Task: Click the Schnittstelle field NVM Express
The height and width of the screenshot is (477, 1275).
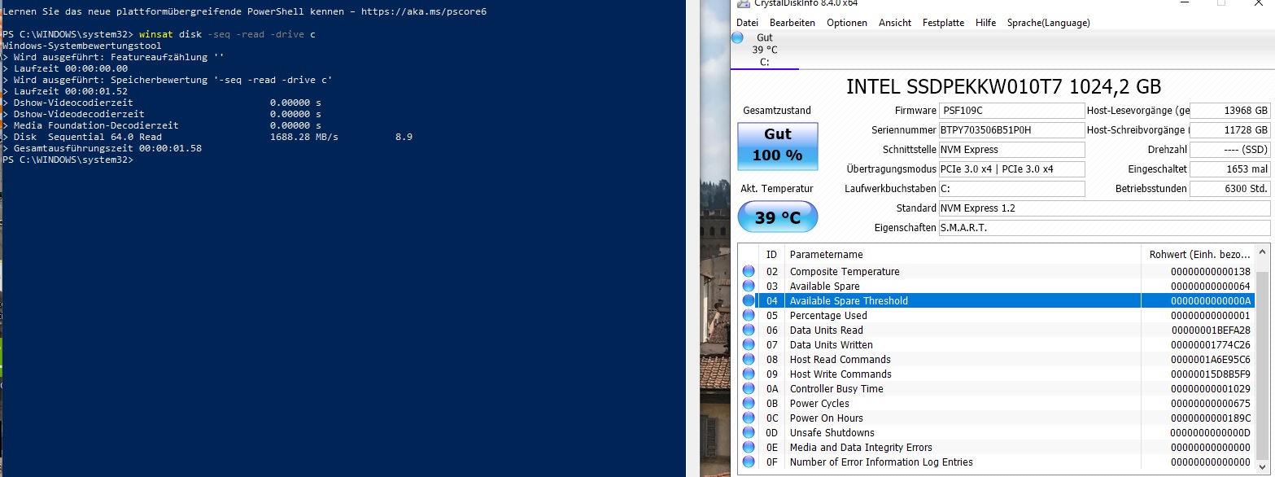Action: coord(1011,150)
